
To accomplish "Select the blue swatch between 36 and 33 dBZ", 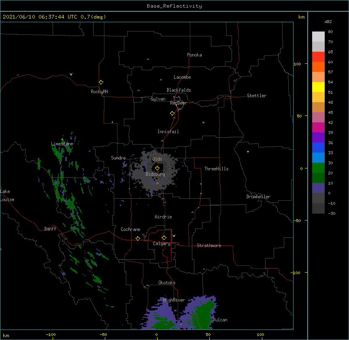I will point(318,147).
